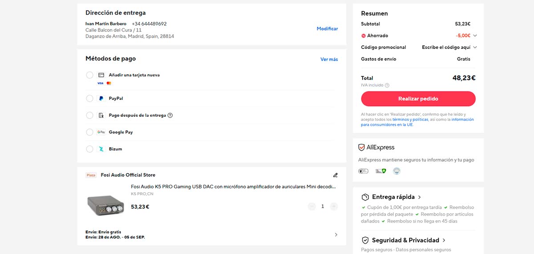Click the Envío 28 de AGO. - 05 de SEP. text
Image resolution: width=534 pixels, height=254 pixels.
(x=115, y=237)
